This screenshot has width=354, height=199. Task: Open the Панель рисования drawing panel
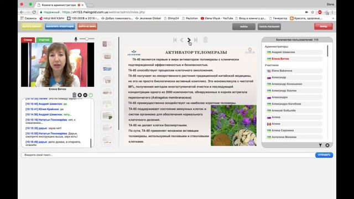click(x=269, y=27)
